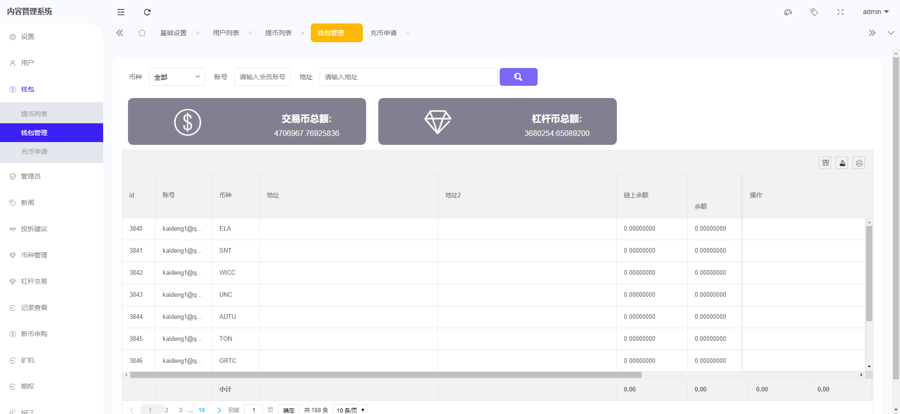Image resolution: width=900 pixels, height=414 pixels.
Task: Click the print table icon
Action: 859,163
